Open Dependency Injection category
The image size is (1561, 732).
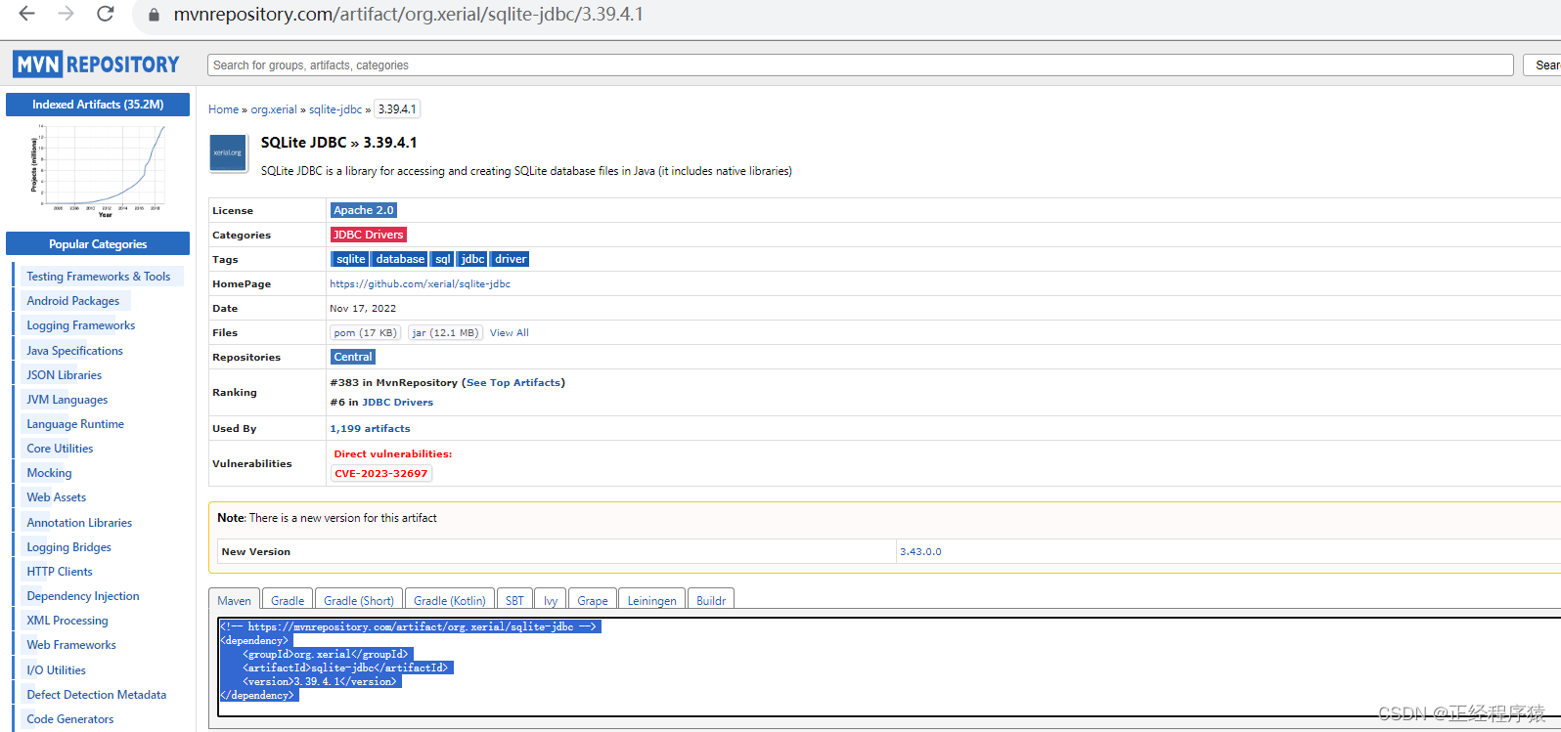point(83,596)
